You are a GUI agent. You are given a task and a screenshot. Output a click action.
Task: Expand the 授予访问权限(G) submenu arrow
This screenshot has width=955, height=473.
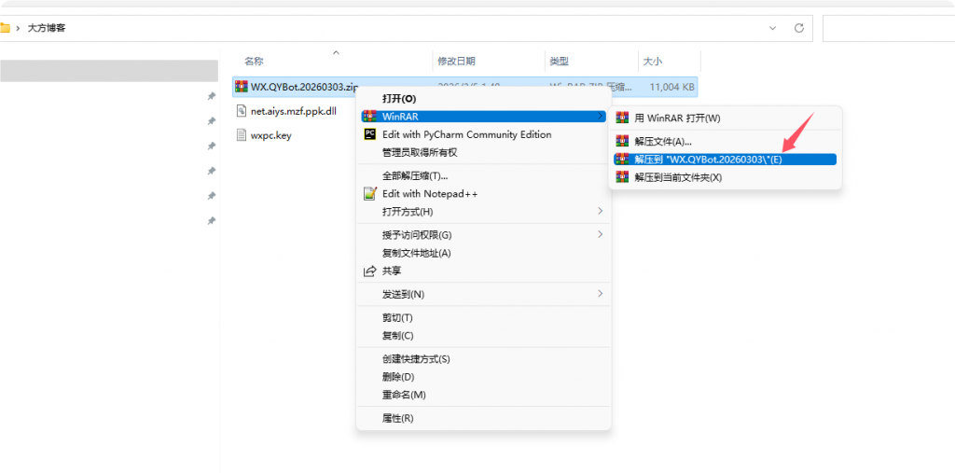point(600,234)
